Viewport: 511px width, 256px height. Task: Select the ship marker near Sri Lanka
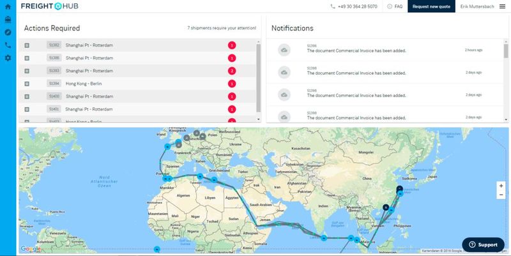pyautogui.click(x=323, y=238)
